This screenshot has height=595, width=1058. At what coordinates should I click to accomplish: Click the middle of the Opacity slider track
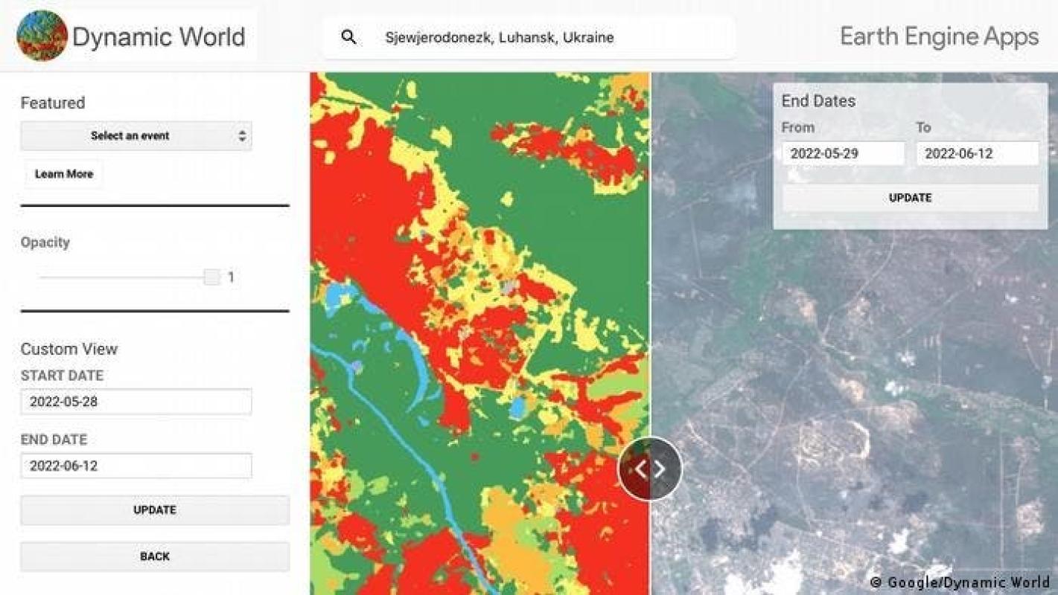click(123, 277)
